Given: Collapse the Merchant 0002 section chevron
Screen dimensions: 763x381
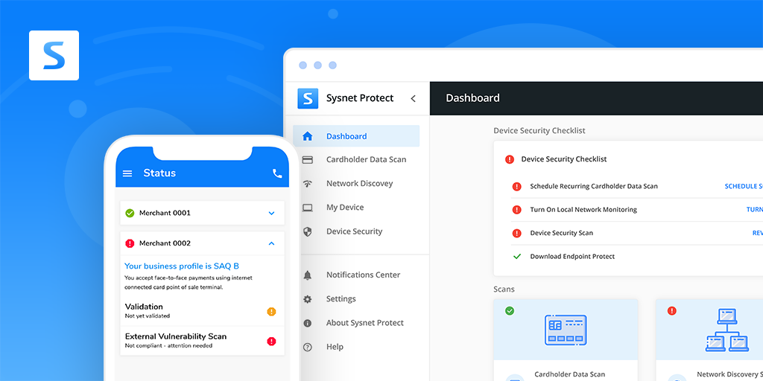Looking at the screenshot, I should pos(271,243).
